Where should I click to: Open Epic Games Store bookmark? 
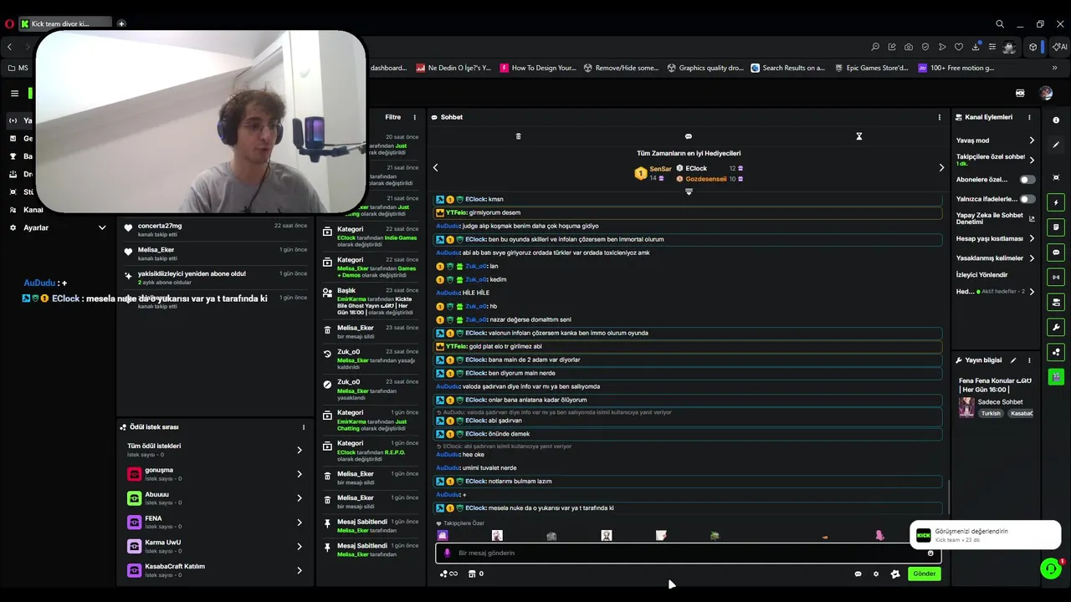click(872, 68)
